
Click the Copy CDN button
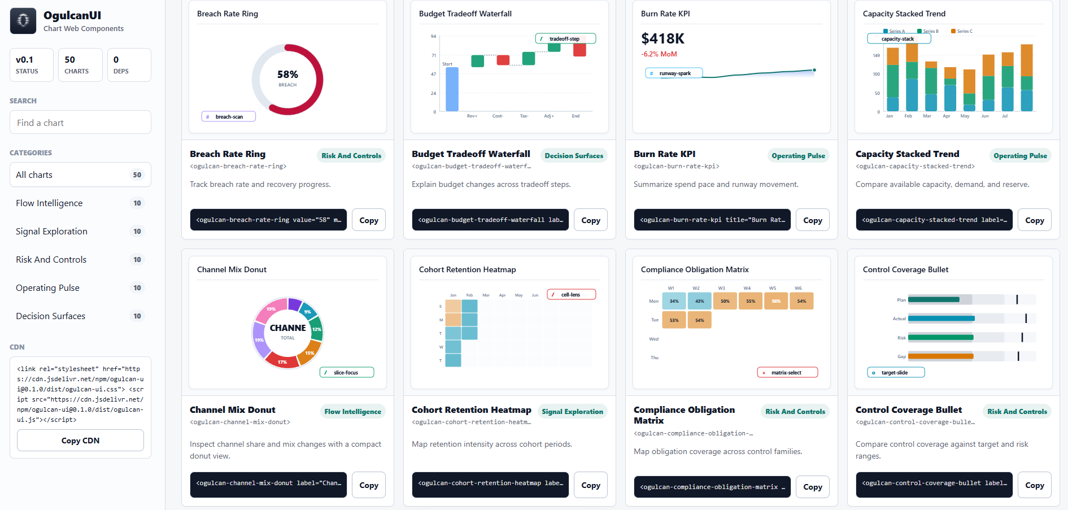click(x=80, y=440)
